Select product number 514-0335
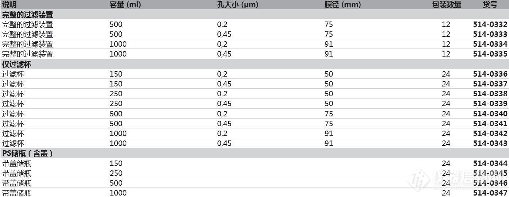509x197 pixels. tap(490, 54)
